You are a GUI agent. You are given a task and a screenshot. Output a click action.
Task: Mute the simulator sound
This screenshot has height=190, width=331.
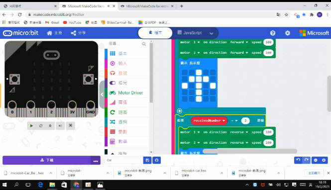(x=60, y=126)
